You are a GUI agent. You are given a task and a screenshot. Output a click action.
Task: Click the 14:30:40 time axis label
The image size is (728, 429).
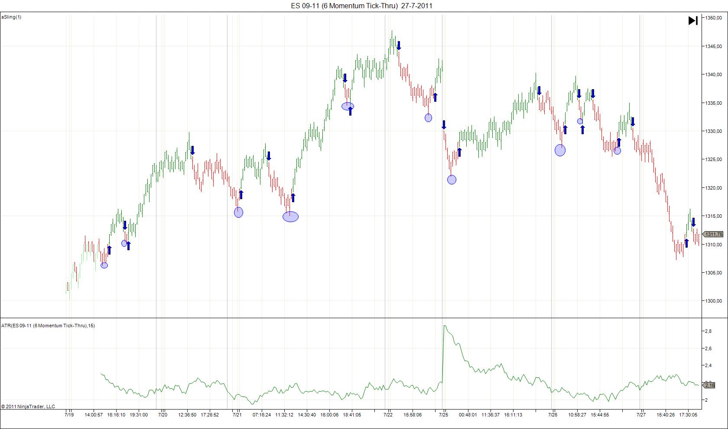(307, 415)
